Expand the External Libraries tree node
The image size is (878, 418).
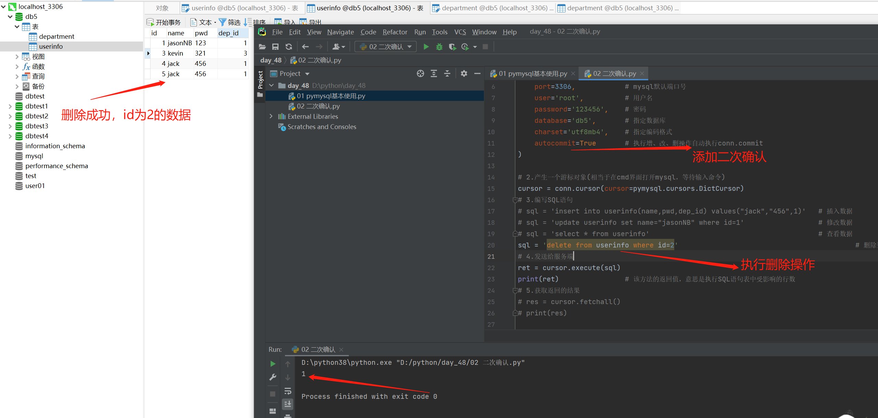click(x=271, y=116)
